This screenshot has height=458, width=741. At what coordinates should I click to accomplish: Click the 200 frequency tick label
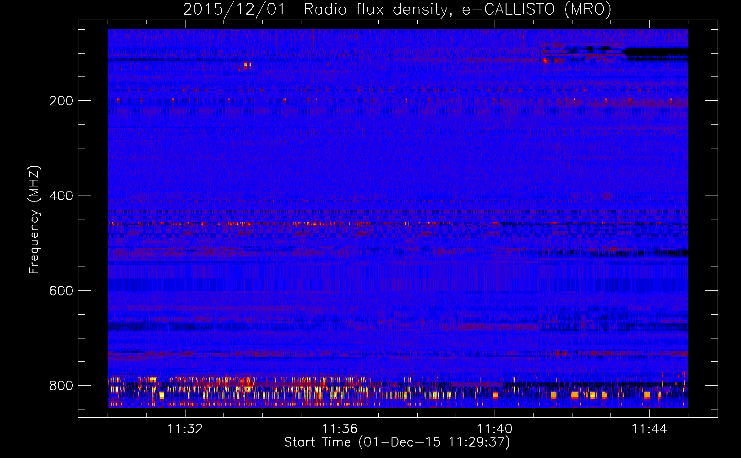tap(61, 101)
